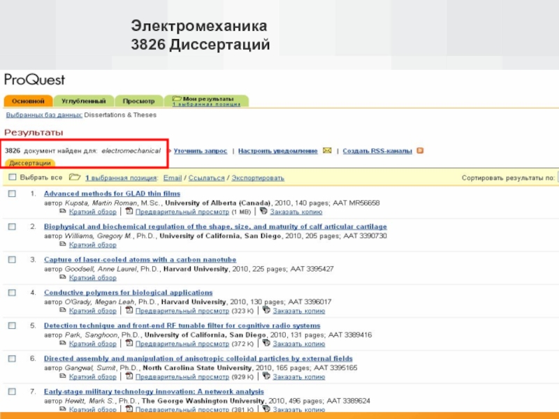Click the PDF preview icon for result 5
This screenshot has height=419, width=559.
[130, 344]
